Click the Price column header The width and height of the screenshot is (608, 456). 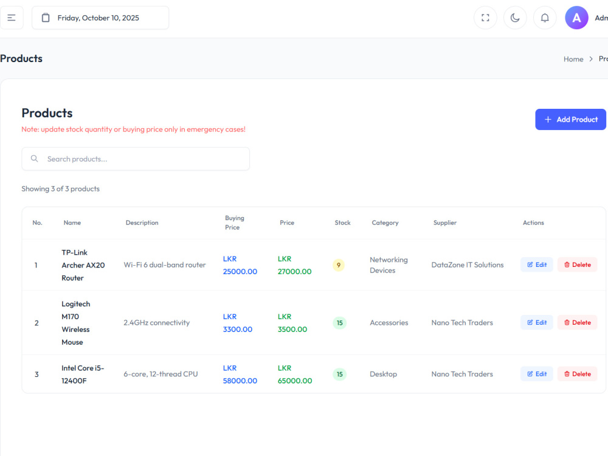(287, 223)
